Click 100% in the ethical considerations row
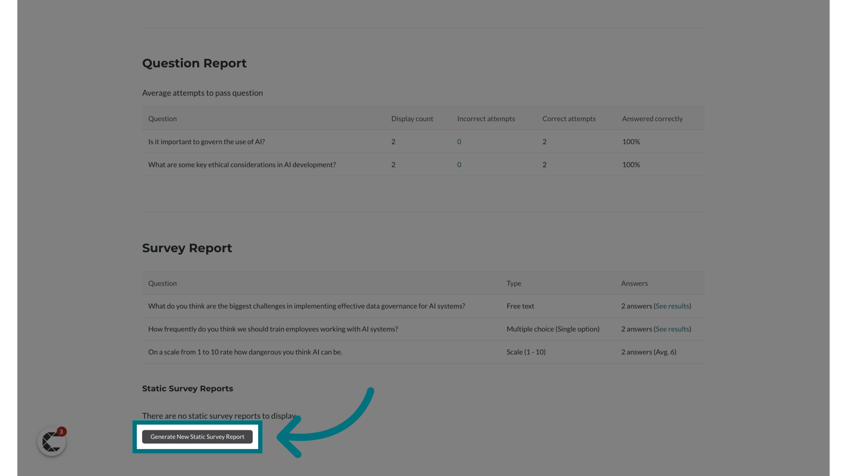Screen dimensions: 847x476 [x=631, y=164]
